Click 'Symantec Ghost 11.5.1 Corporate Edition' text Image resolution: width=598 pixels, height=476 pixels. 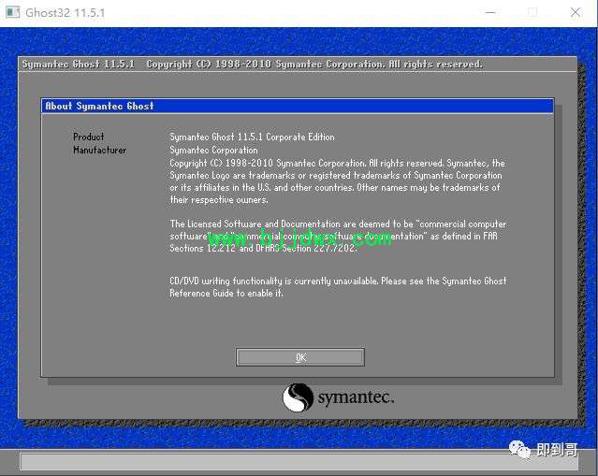pos(252,137)
